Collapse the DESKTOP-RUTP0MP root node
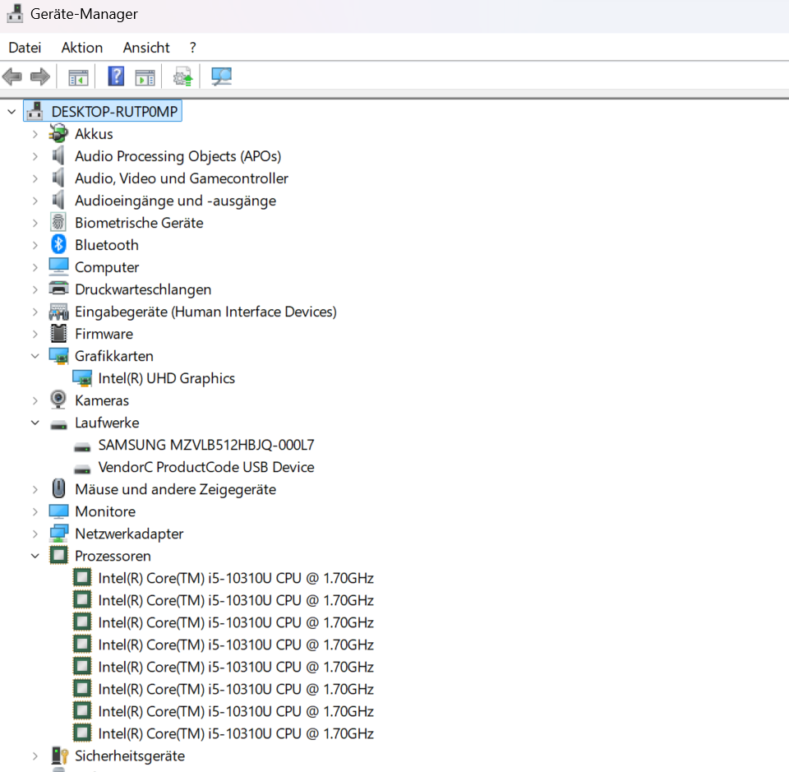789x772 pixels. tap(12, 112)
